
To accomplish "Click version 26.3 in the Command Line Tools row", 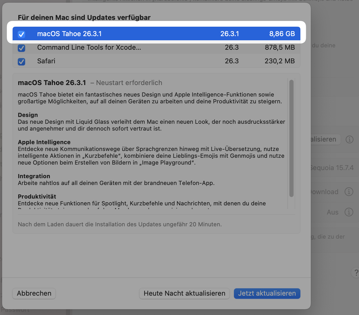I will 232,47.
